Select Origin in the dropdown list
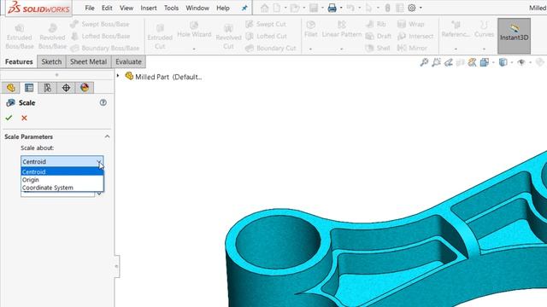This screenshot has height=307, width=547. pos(62,180)
